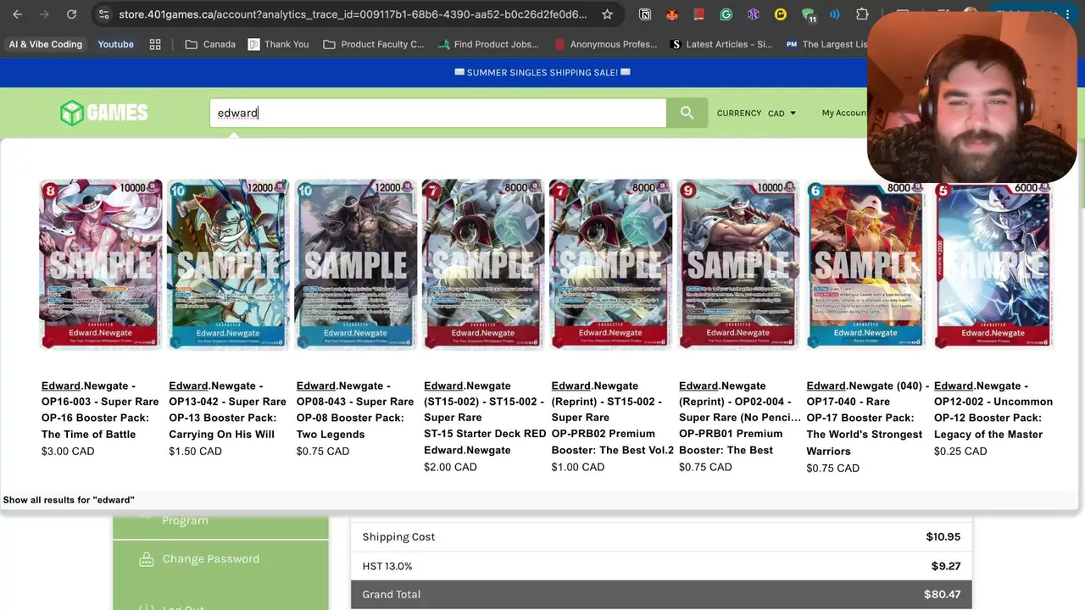The image size is (1085, 610).
Task: Open the OP16-003 Edward.Newgate card image
Action: pyautogui.click(x=101, y=264)
